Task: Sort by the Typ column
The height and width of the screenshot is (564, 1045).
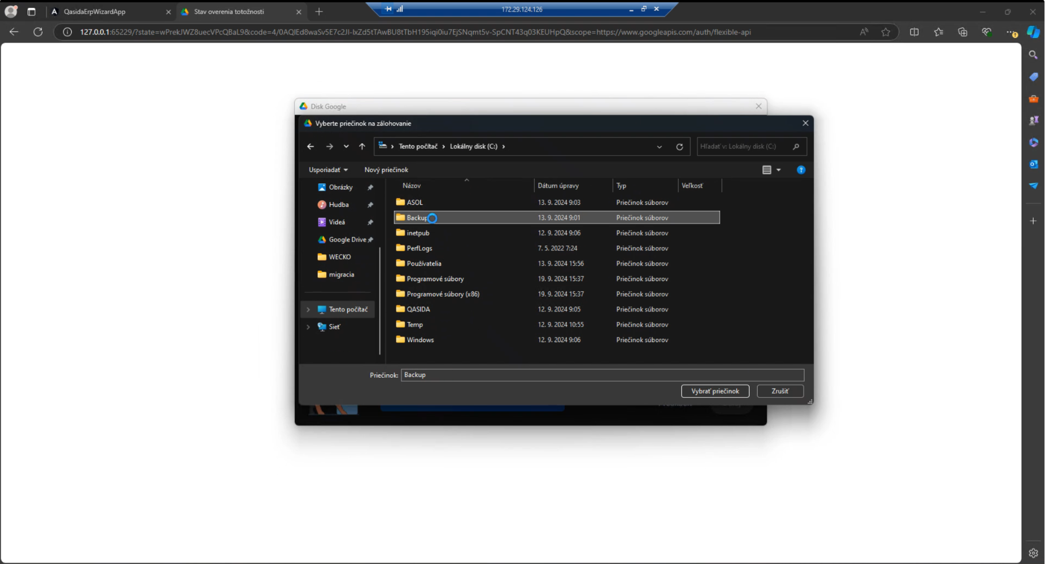Action: point(621,186)
